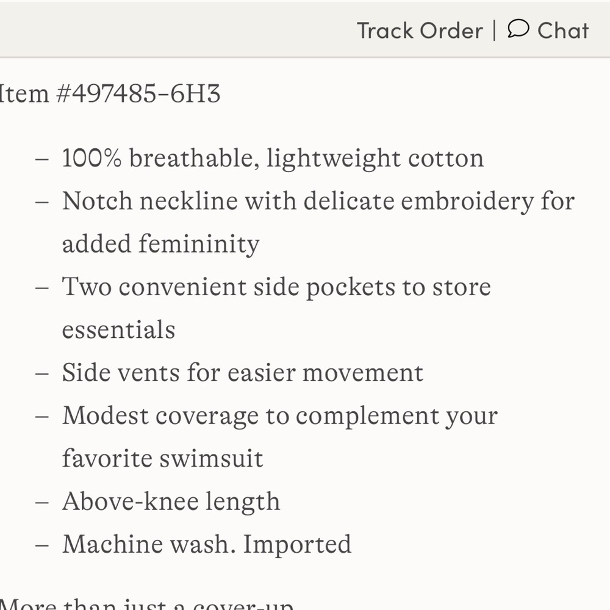Click the dash bullet before 'Side vents'
610x610 pixels.
(x=41, y=373)
